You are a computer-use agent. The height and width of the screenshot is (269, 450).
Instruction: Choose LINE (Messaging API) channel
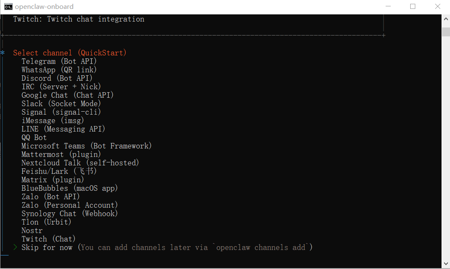coord(63,129)
